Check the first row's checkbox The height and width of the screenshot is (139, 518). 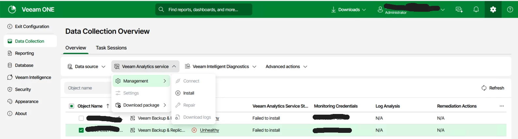click(81, 118)
